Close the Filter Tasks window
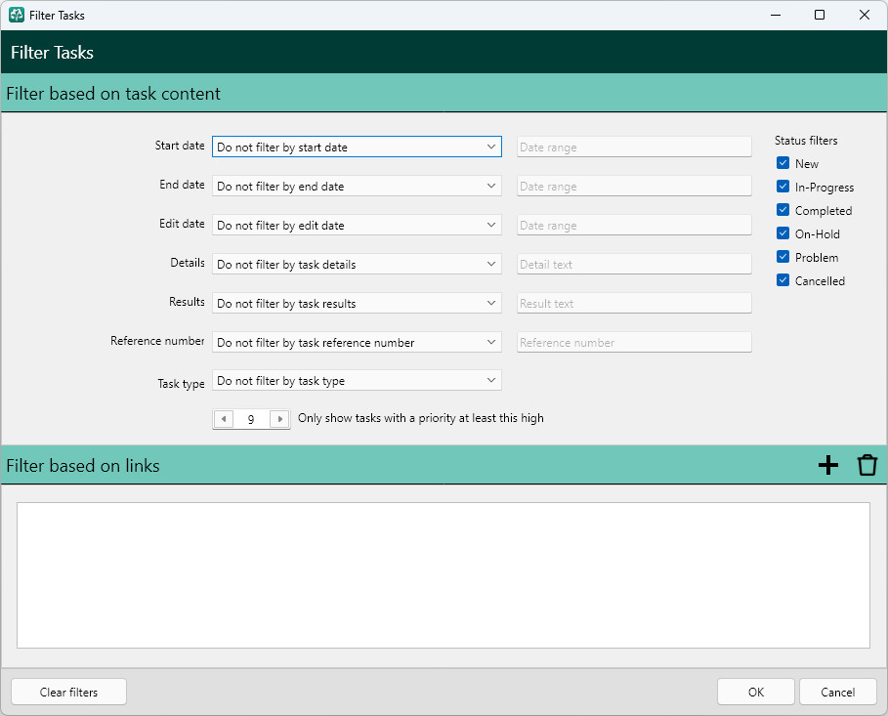 [x=865, y=16]
